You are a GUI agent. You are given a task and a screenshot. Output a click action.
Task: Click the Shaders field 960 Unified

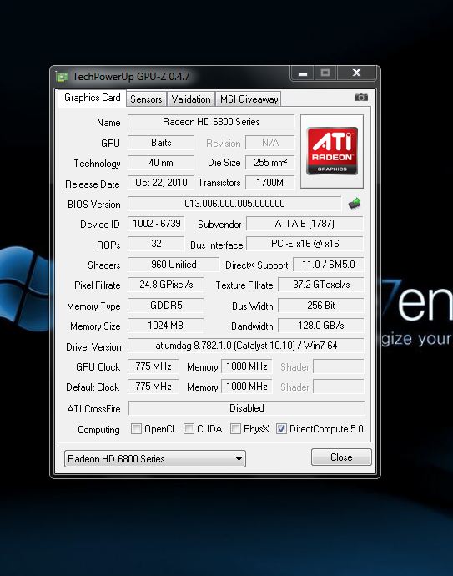pyautogui.click(x=174, y=265)
